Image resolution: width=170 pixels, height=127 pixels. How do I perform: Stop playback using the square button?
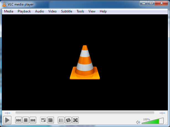pyautogui.click(x=26, y=120)
